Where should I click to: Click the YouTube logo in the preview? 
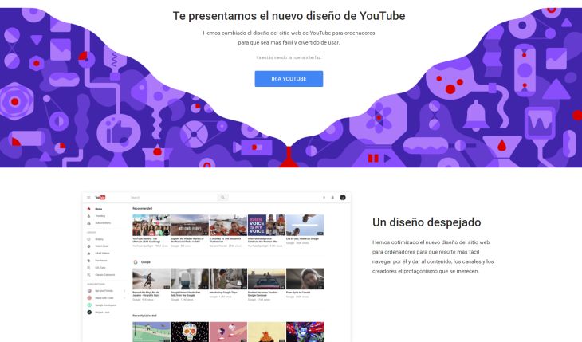point(100,198)
